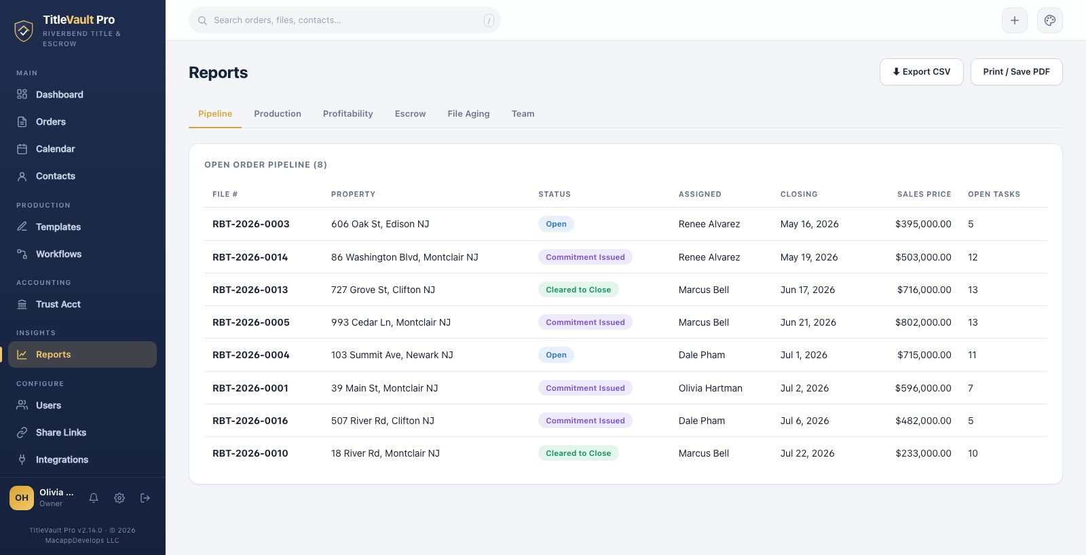Open the settings gear icon
This screenshot has height=555, width=1086.
click(119, 498)
